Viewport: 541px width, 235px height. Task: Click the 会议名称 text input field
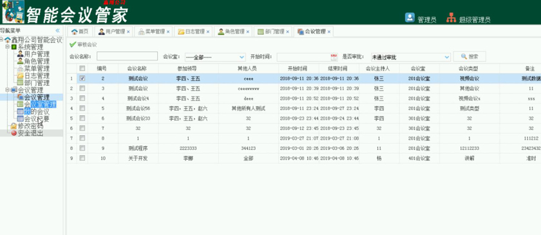tap(127, 56)
